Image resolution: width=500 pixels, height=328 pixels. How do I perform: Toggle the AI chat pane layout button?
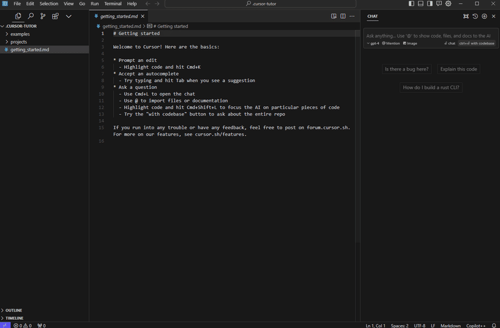(x=430, y=4)
